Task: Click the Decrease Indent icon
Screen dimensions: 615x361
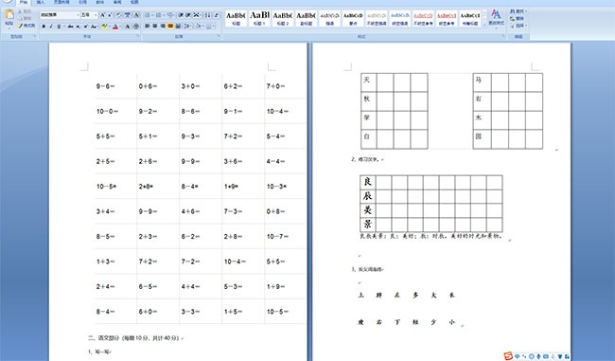Action: click(181, 15)
